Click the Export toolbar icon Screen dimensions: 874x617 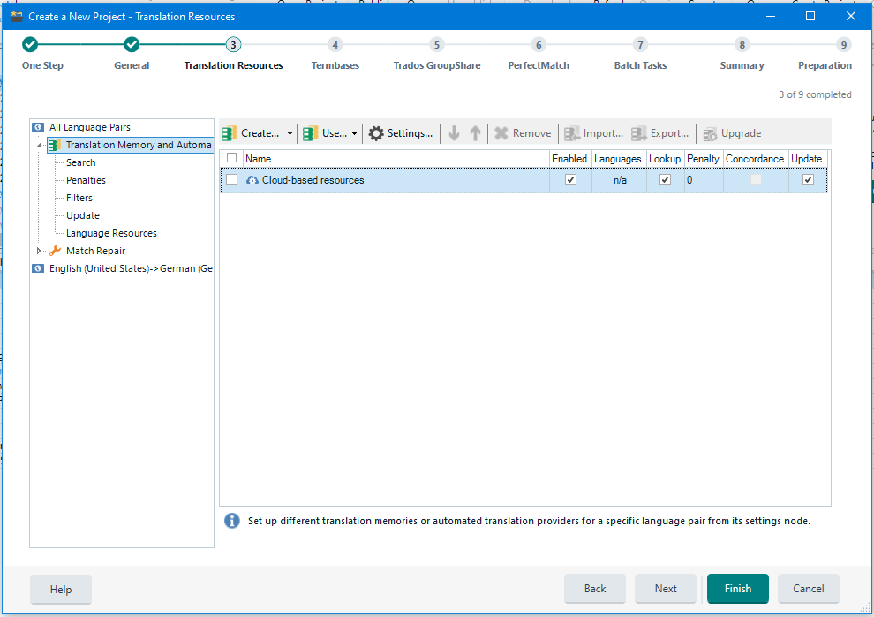point(639,133)
